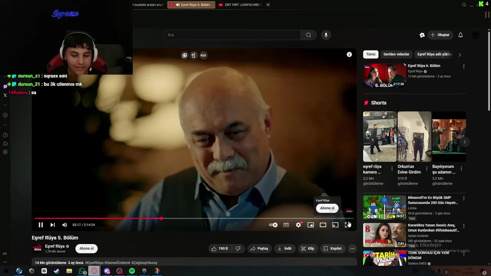Open X in the Opera sidebar
Viewport: 491px width, 276px height.
pos(5,95)
